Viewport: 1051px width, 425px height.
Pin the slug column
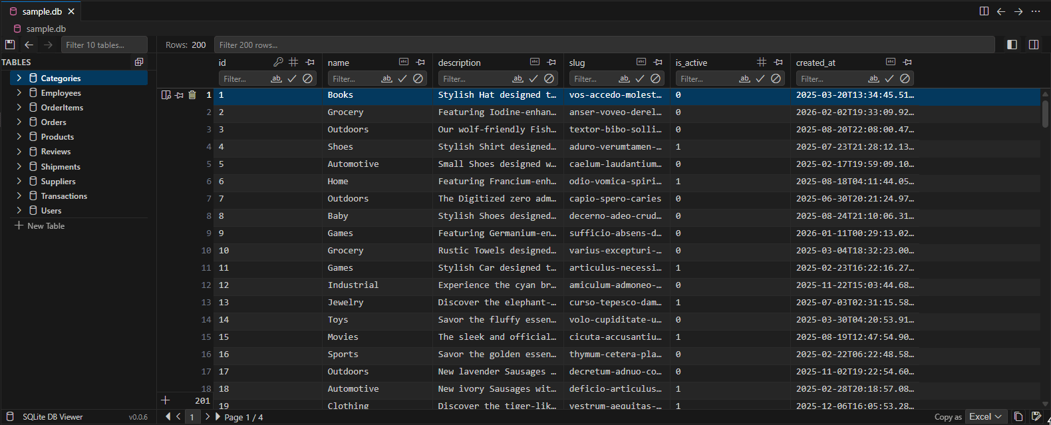point(658,62)
